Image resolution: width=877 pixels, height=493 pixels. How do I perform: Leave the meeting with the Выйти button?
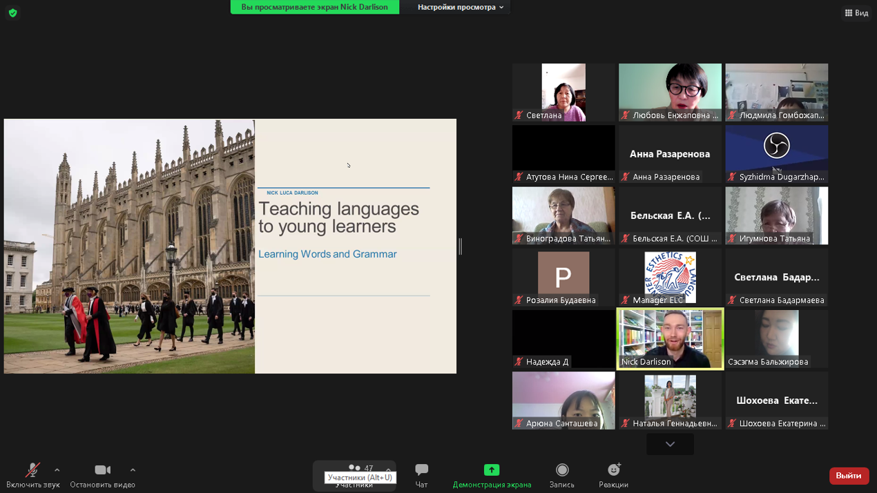click(848, 476)
